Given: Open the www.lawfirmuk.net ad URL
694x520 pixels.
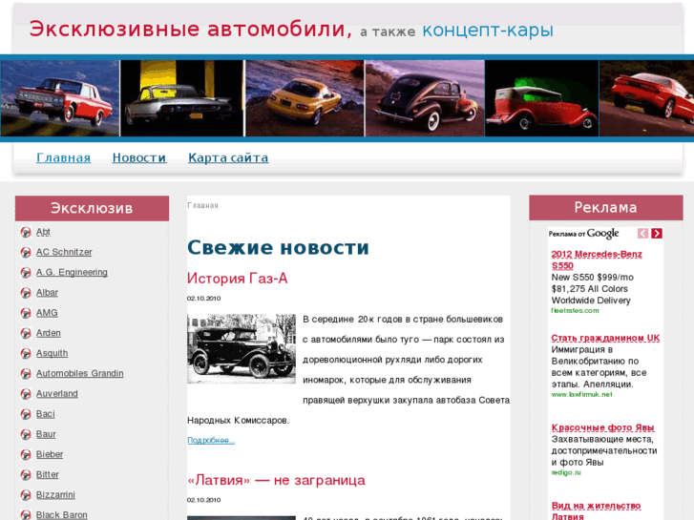Looking at the screenshot, I should (x=581, y=394).
